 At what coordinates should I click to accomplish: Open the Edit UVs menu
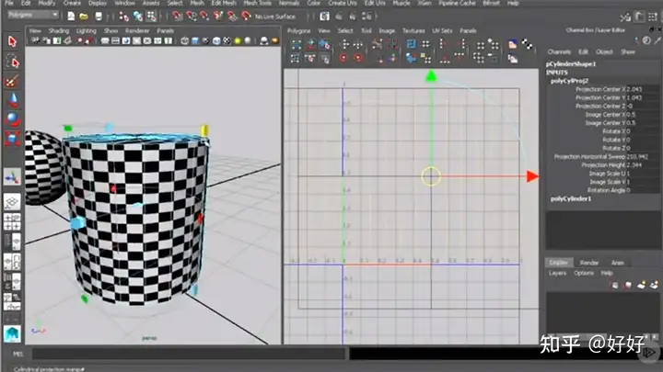(x=375, y=4)
